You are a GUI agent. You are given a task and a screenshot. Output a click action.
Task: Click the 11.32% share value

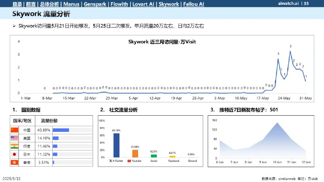44,154
